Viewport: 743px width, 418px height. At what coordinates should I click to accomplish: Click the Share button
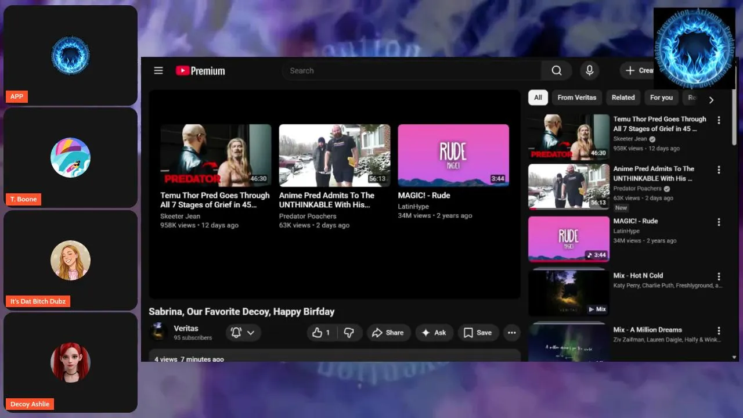click(388, 333)
